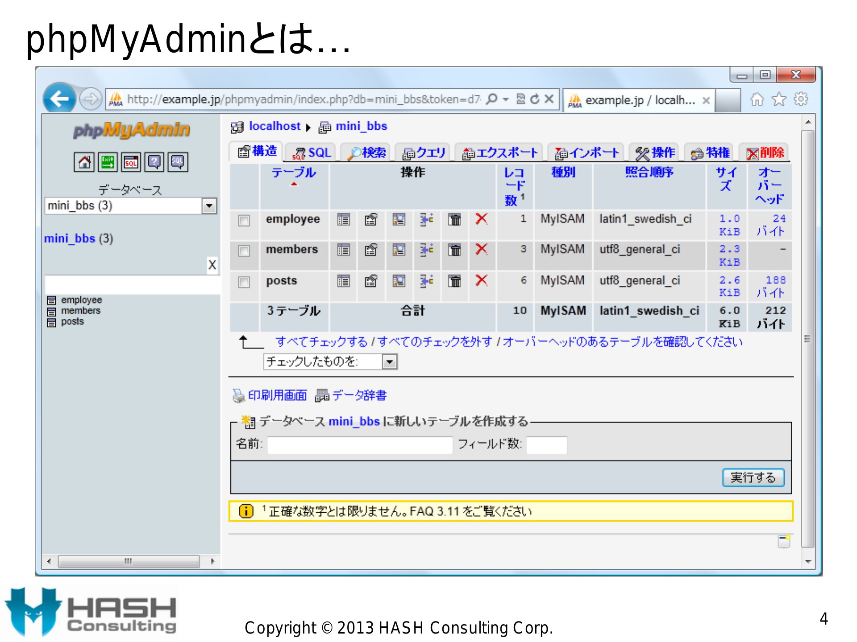Viewport: 857px width, 642px height.
Task: Open posts table in sidebar list
Action: 72,321
